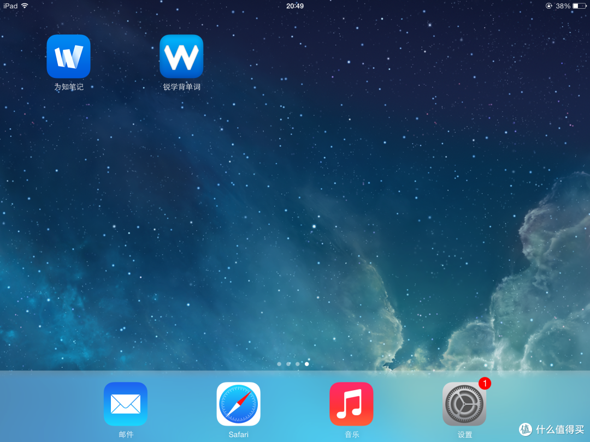590x442 pixels.
Task: Launch Safari from the dock
Action: click(239, 404)
